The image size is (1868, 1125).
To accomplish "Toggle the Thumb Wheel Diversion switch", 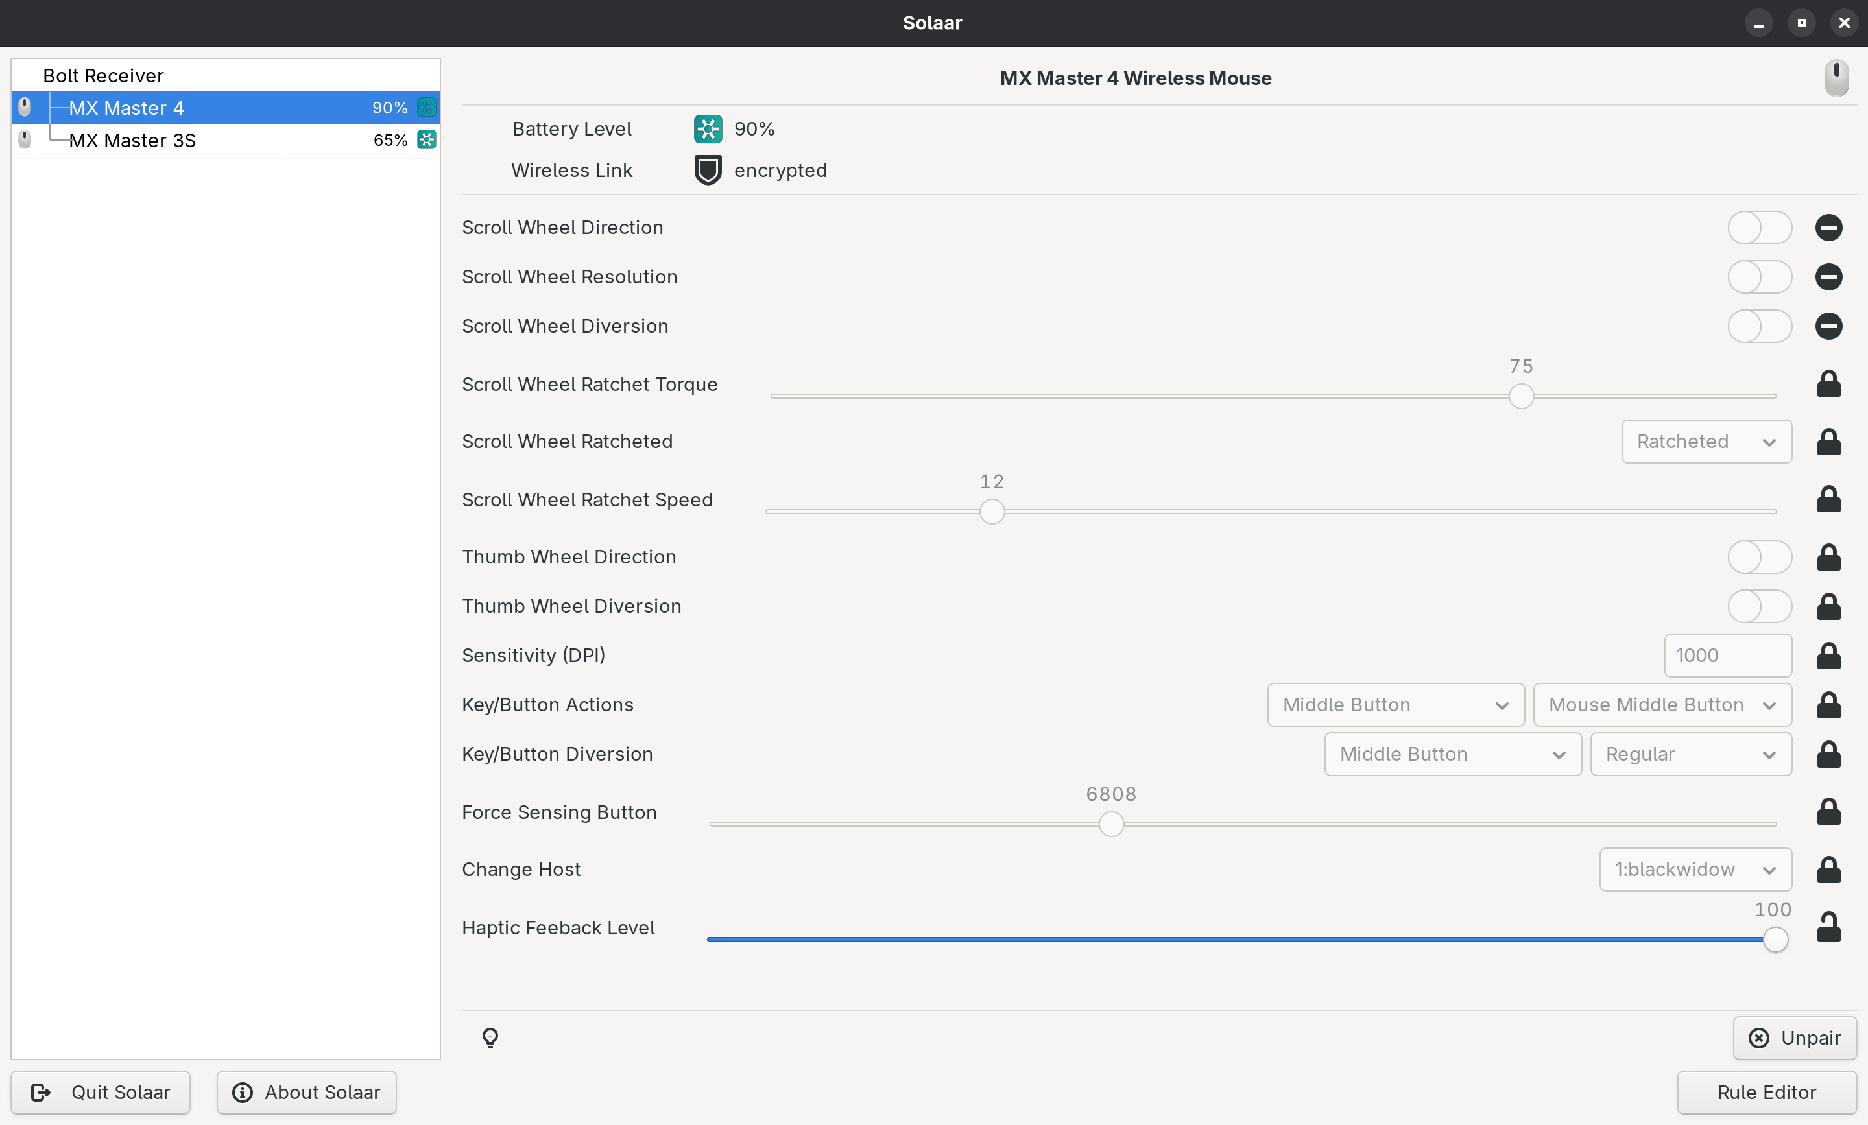I will point(1759,606).
